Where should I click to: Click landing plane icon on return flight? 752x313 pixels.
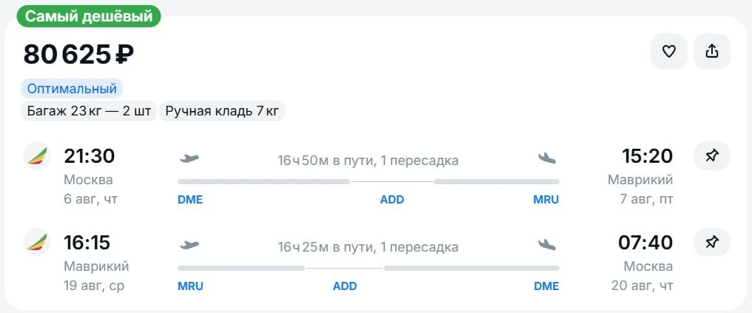547,246
